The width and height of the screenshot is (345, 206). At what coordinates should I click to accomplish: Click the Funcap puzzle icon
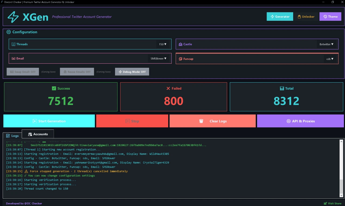coord(180,59)
